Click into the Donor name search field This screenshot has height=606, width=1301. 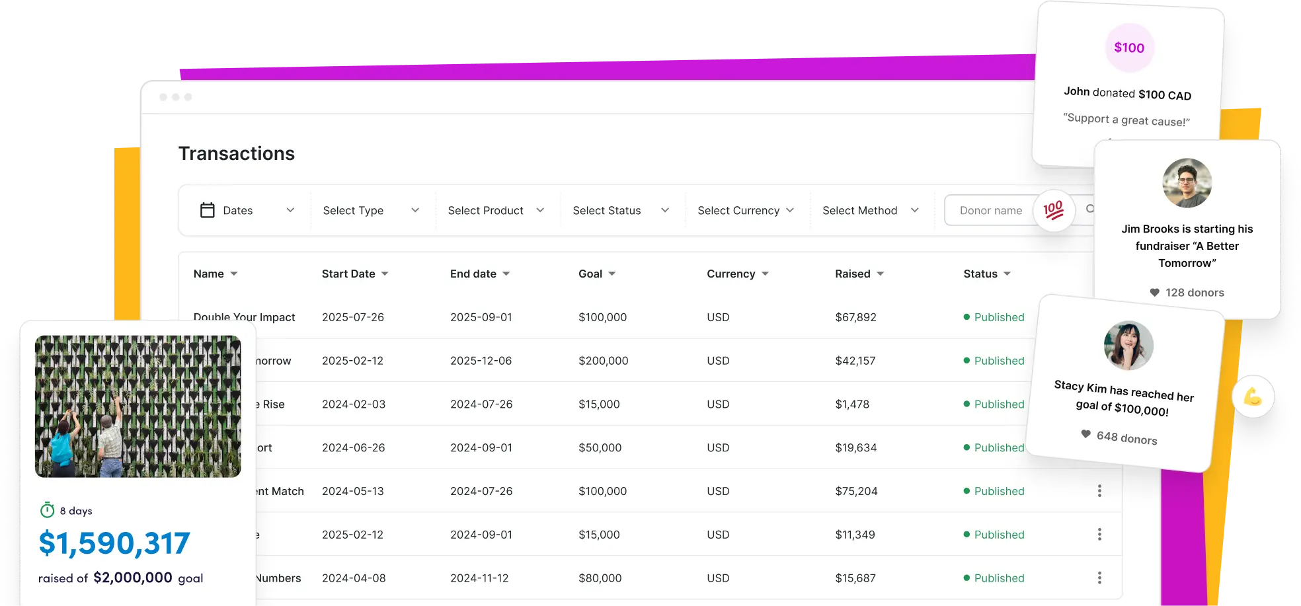(990, 211)
